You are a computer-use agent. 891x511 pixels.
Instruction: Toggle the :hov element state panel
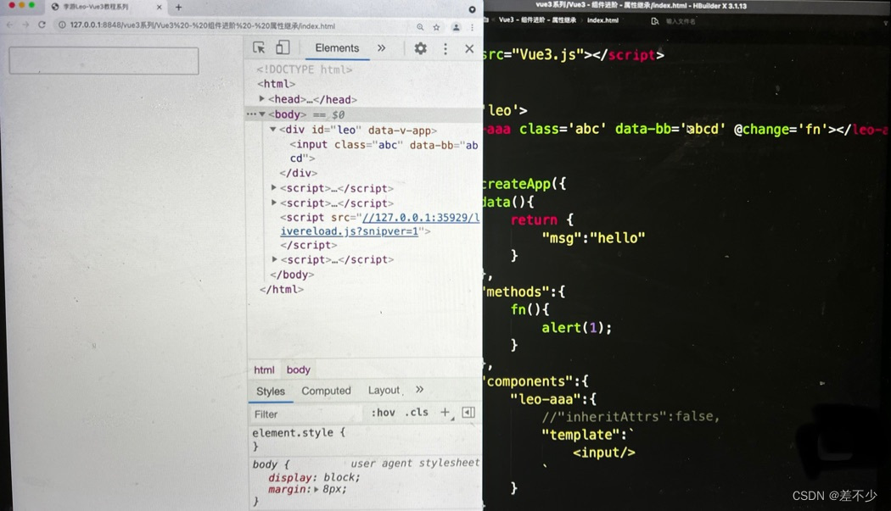coord(383,413)
